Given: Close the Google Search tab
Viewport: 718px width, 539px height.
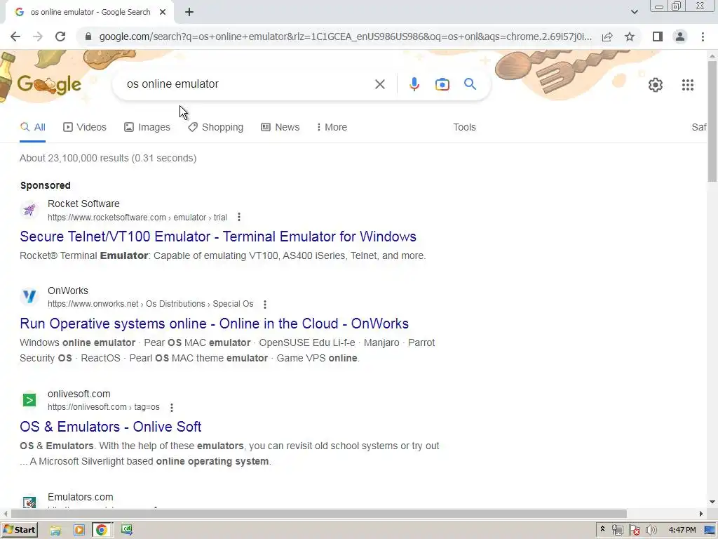Looking at the screenshot, I should (x=163, y=13).
